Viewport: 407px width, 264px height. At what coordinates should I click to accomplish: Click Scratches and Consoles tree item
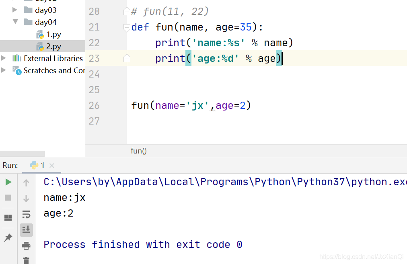point(54,70)
